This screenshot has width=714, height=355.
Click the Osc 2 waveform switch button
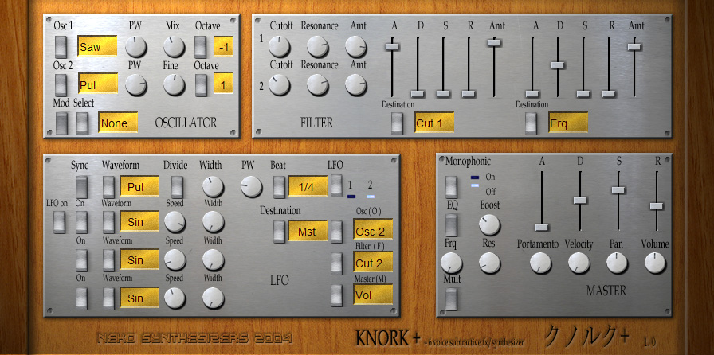[x=61, y=85]
